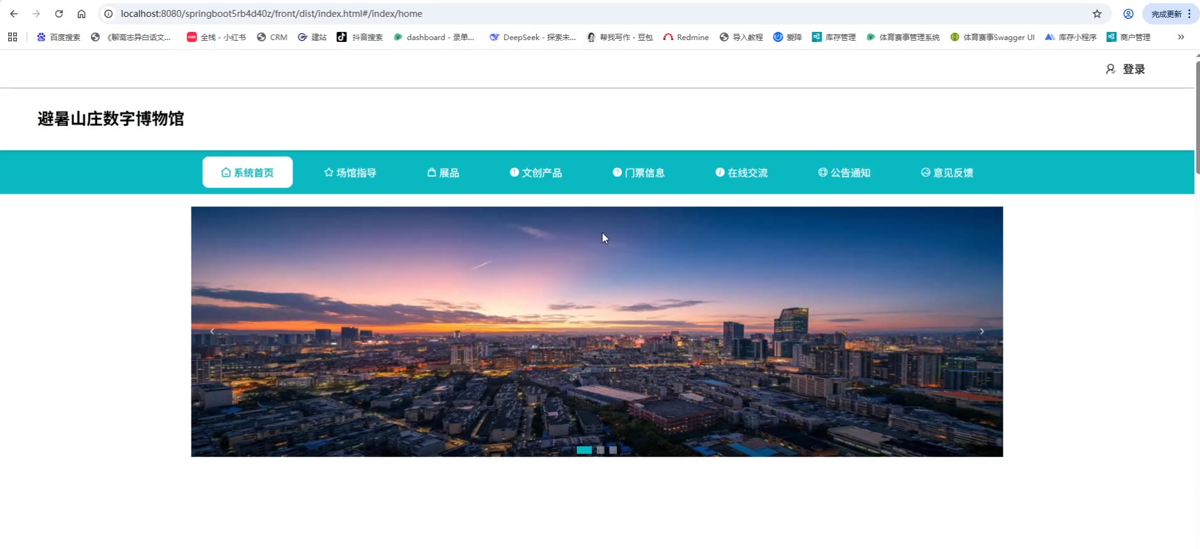This screenshot has height=549, width=1200.
Task: Open the 场馆指导 navigation tab
Action: pos(350,172)
